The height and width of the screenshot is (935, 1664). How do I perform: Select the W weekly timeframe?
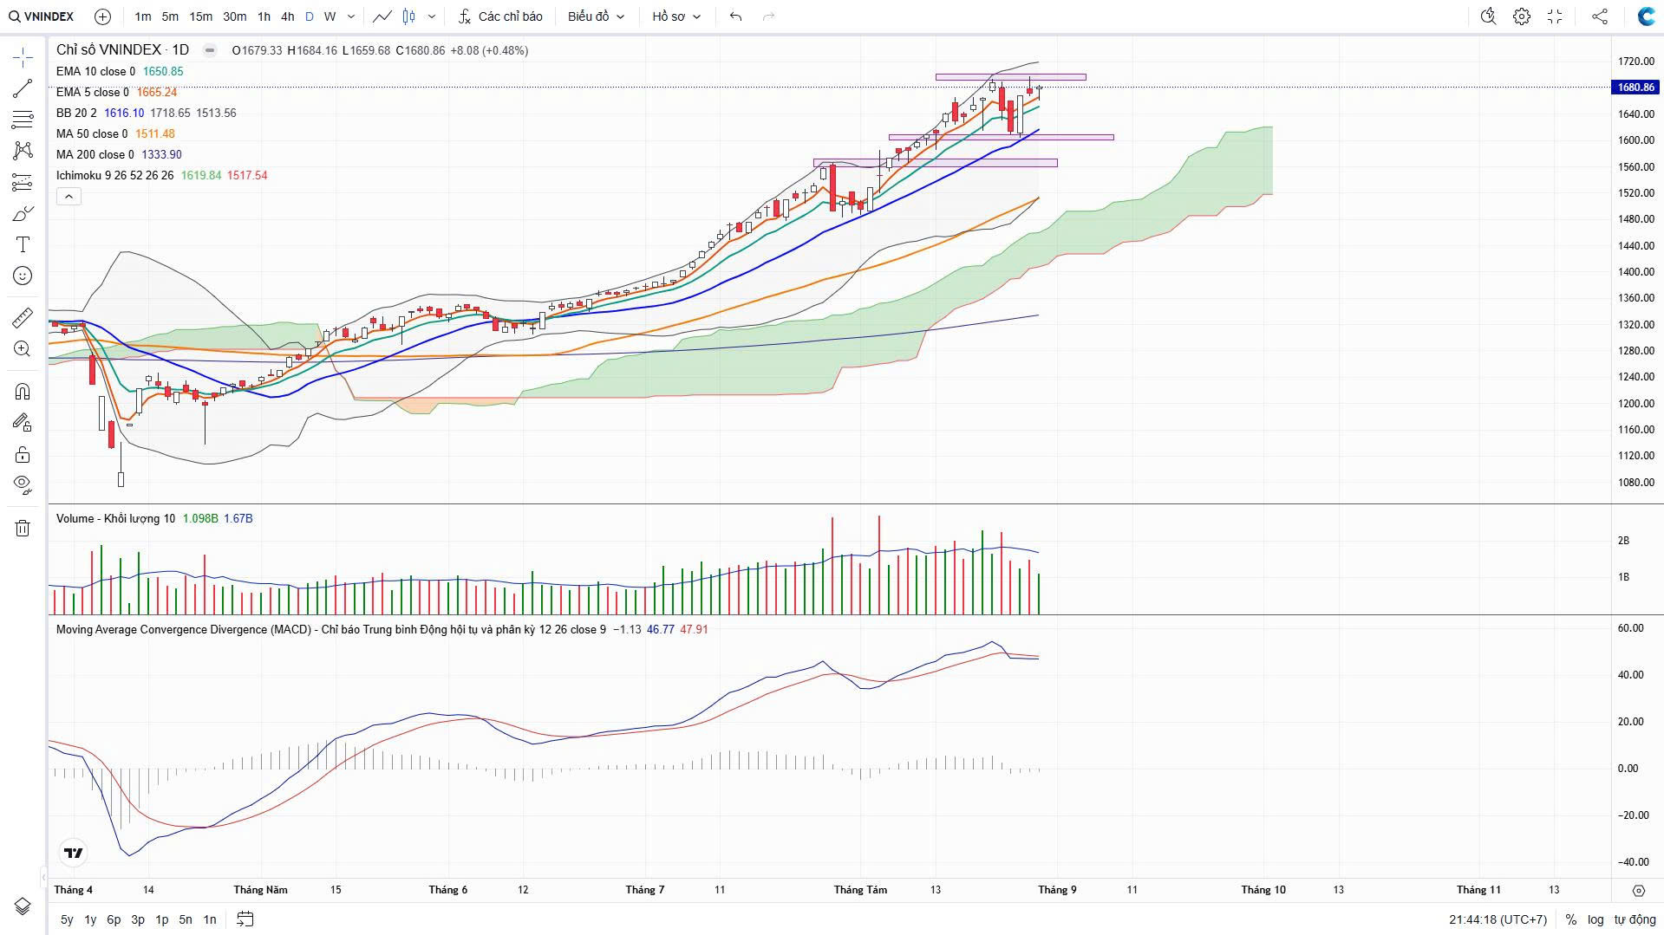tap(330, 16)
